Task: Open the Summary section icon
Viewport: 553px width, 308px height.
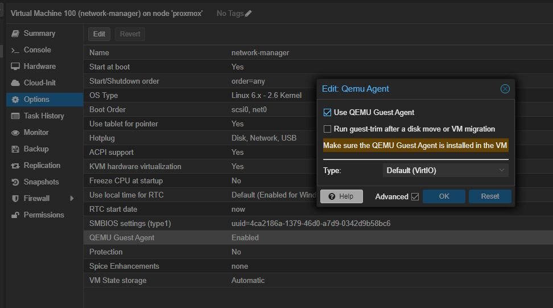Action: coord(15,34)
